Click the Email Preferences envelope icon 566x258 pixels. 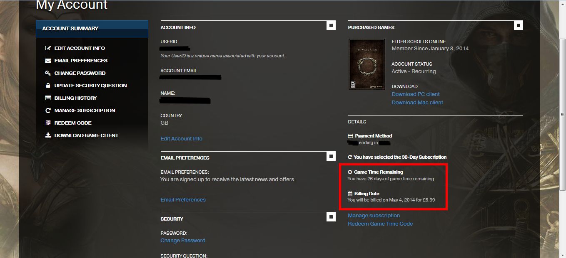48,61
